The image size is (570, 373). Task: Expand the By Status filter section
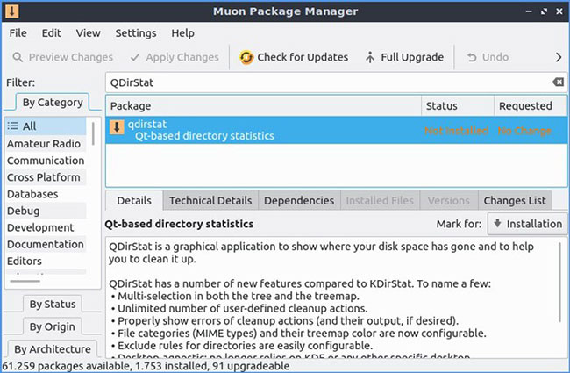tap(53, 305)
